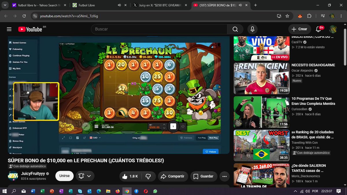Mute the Futbol Libre tab audio
The width and height of the screenshot is (347, 195).
(119, 5)
